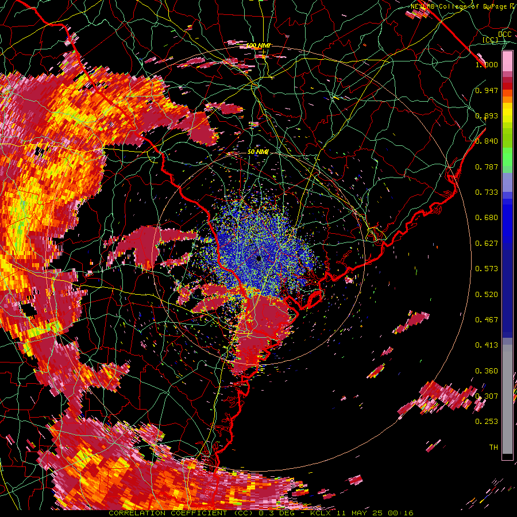
Task: Pick the bright green swatch beside 0.787
Action: point(507,160)
